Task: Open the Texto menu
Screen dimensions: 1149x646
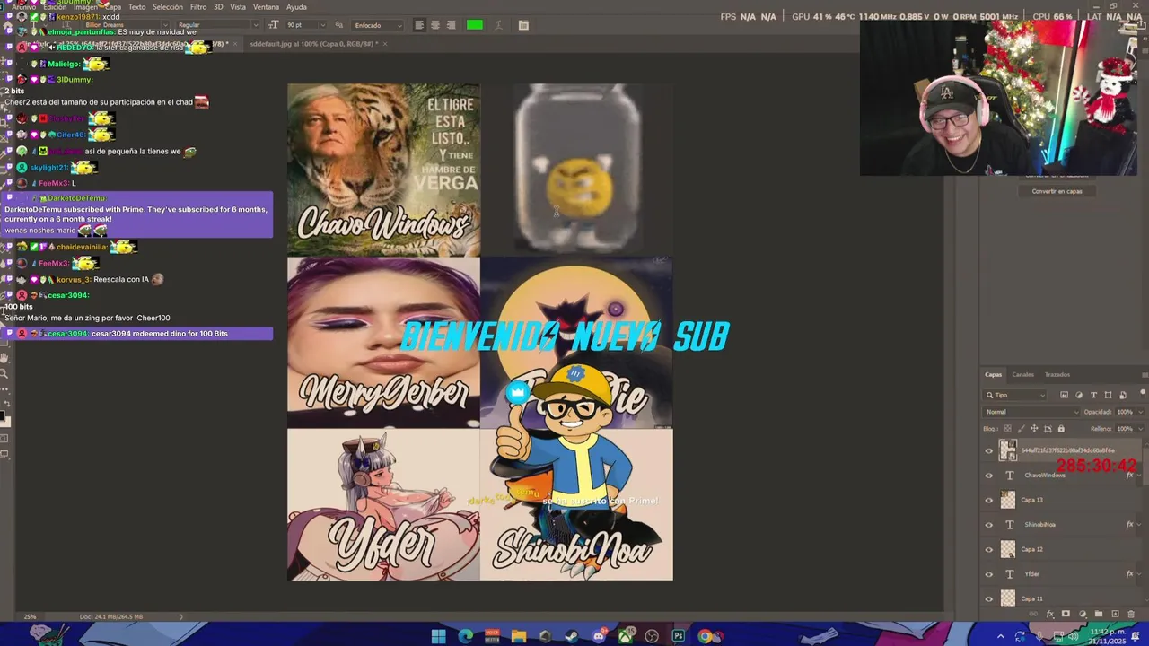Action: click(136, 7)
